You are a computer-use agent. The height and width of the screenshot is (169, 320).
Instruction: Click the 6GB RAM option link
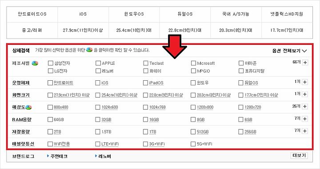[248, 119]
